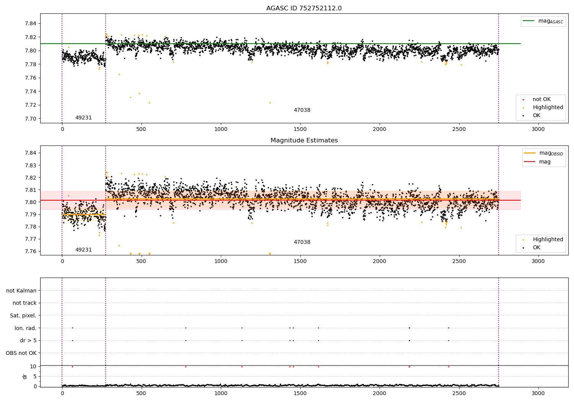Click the '47038' obsid label in middle plot

(302, 242)
